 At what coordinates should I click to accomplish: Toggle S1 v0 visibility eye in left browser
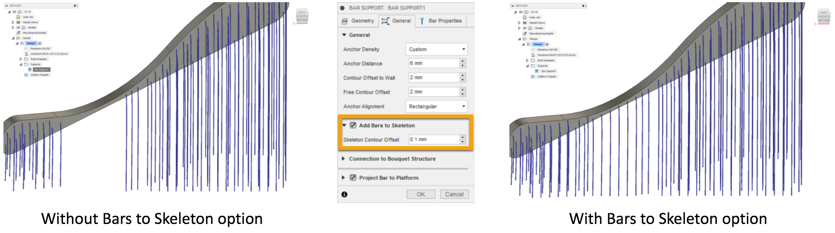[x=14, y=12]
